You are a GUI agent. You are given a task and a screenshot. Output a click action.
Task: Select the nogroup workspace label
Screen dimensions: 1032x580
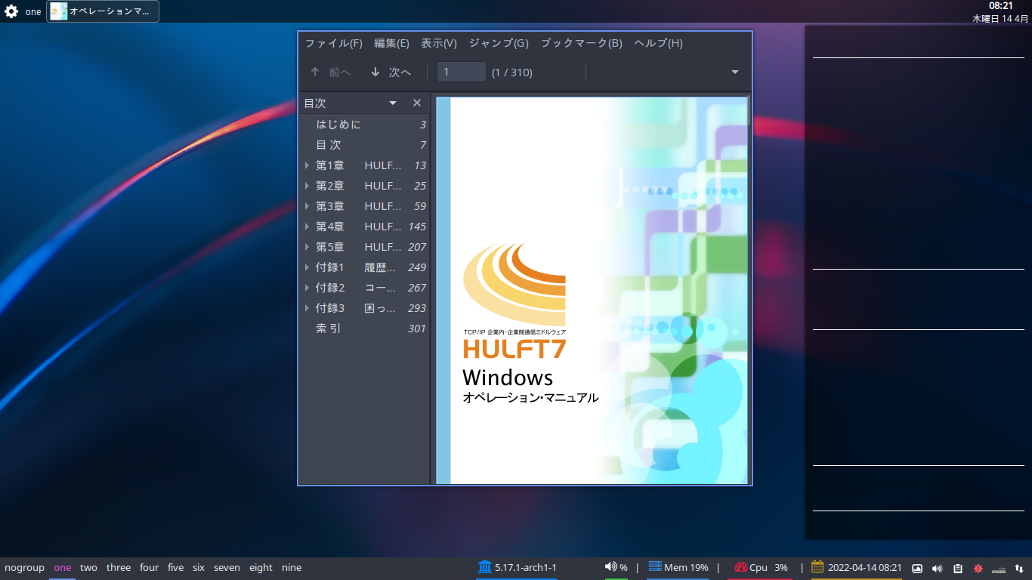tap(24, 567)
